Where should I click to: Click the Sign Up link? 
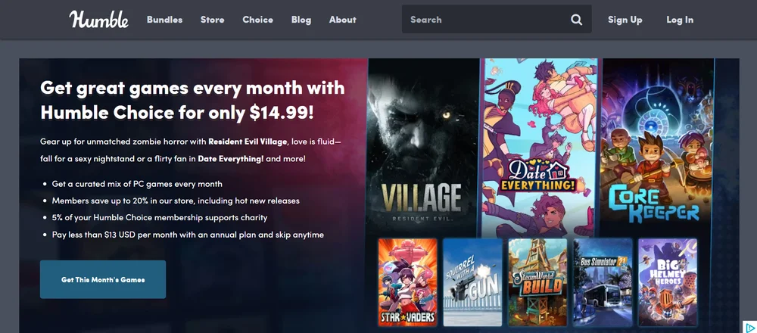click(x=625, y=20)
